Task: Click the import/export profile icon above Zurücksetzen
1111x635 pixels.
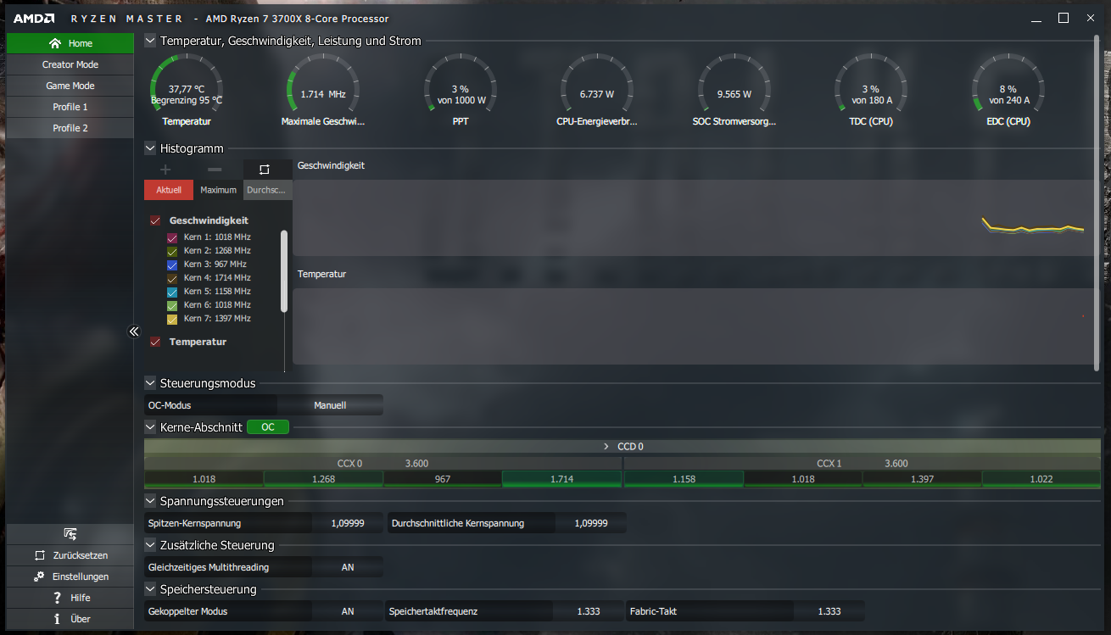Action: [x=70, y=534]
